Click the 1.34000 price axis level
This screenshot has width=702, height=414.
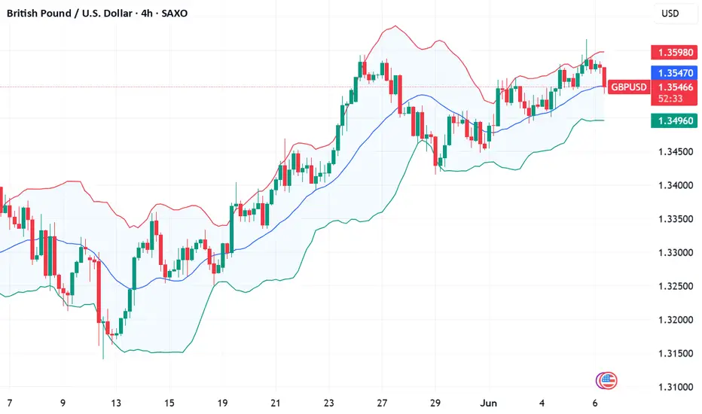pos(676,185)
